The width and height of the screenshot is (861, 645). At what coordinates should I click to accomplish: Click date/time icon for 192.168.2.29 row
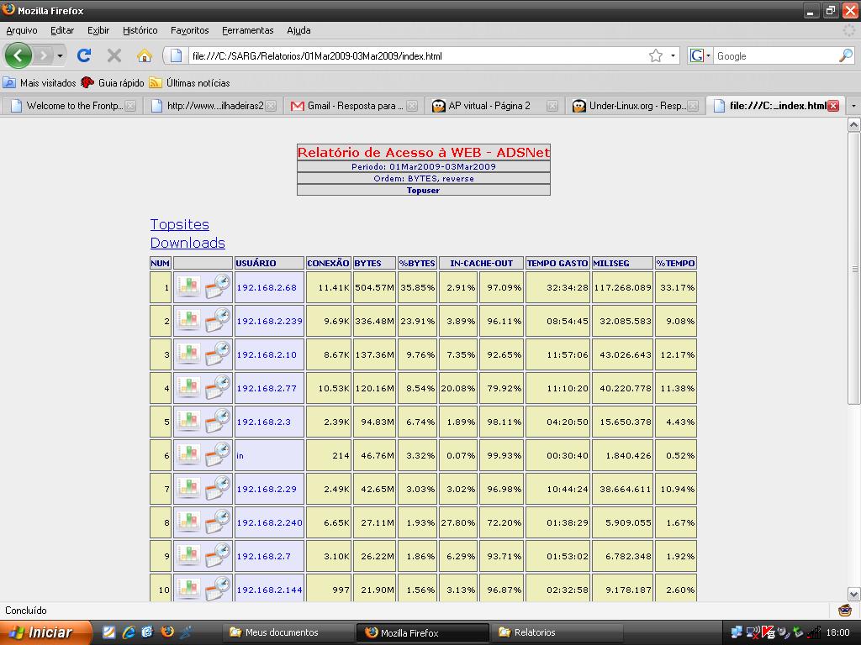(x=218, y=488)
